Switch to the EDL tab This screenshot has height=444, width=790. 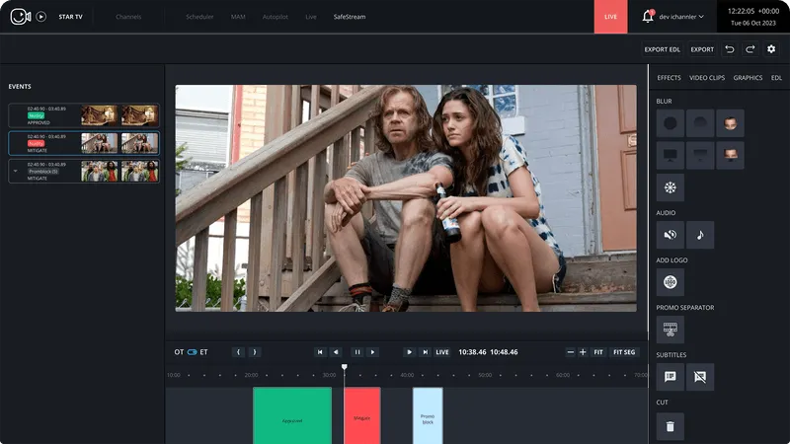point(776,78)
